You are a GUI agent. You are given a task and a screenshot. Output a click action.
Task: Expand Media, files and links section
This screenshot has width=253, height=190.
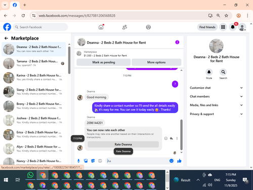coord(216,105)
